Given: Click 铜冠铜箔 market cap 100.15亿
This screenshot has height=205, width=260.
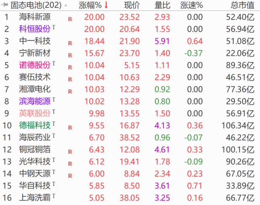Looking at the screenshot, I should coord(238,150).
